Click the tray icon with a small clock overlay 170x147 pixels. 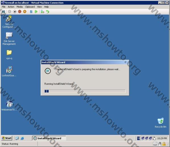click(x=154, y=138)
